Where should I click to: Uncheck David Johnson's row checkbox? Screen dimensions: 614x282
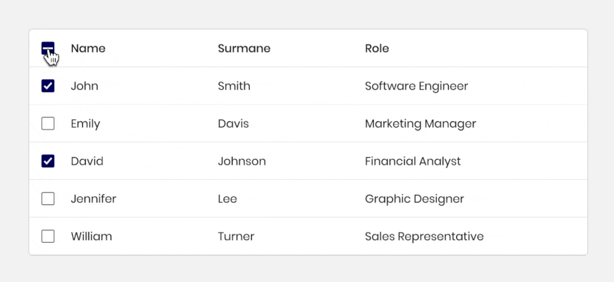pyautogui.click(x=48, y=161)
